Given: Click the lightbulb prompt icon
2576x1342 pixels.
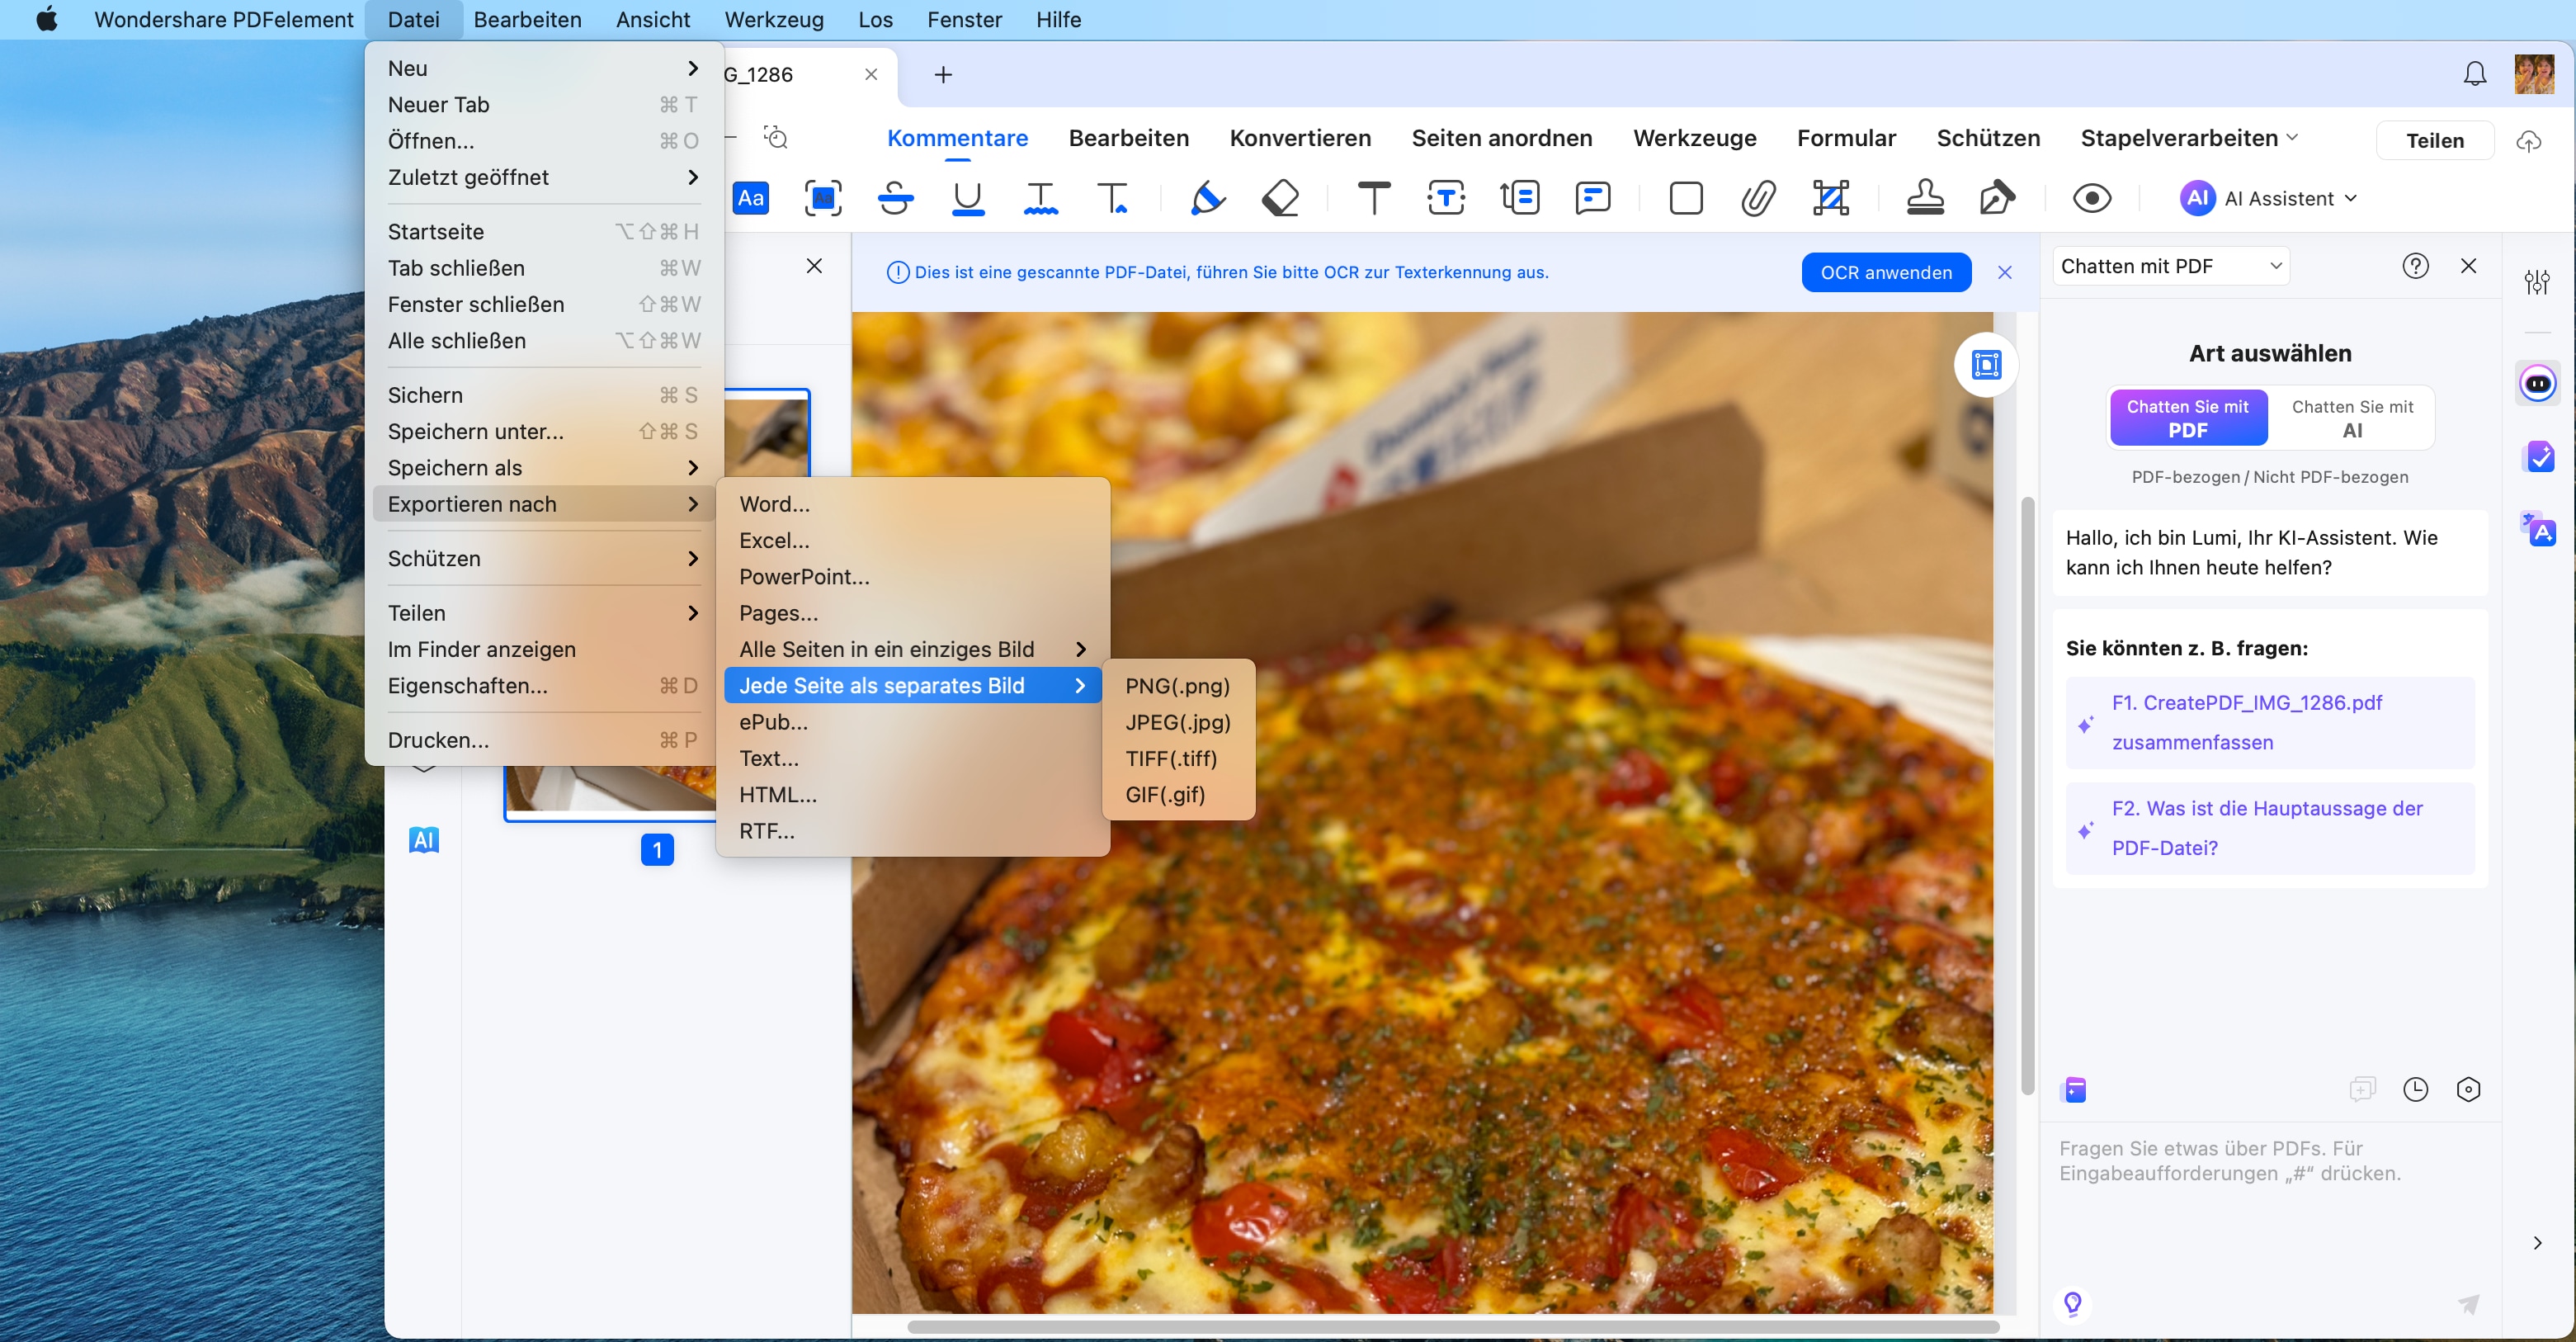Looking at the screenshot, I should (x=2073, y=1304).
